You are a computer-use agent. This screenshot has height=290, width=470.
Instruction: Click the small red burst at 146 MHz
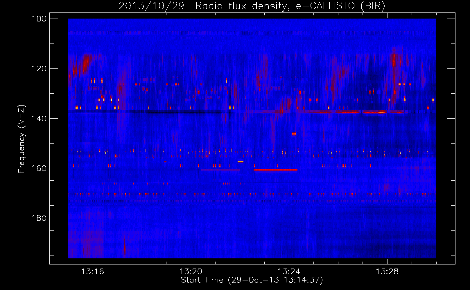(x=294, y=133)
